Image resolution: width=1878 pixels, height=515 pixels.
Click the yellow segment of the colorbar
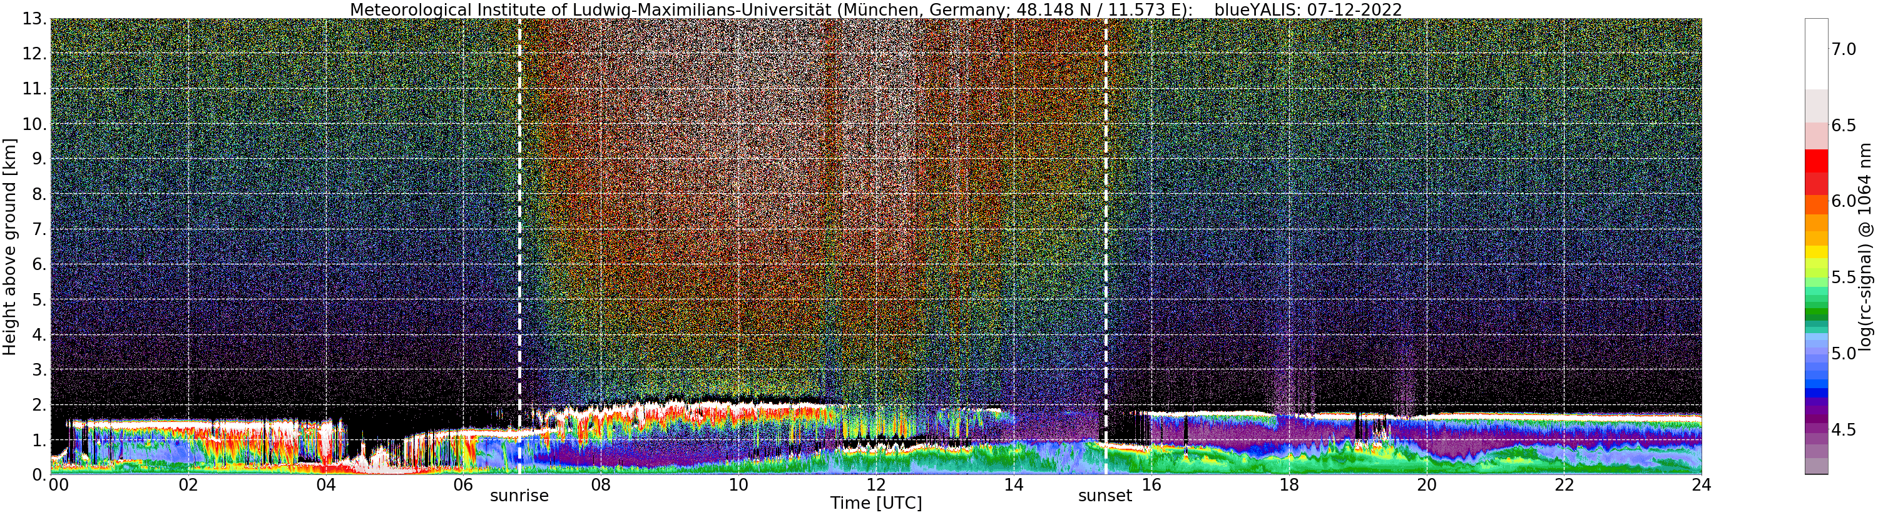[1816, 252]
